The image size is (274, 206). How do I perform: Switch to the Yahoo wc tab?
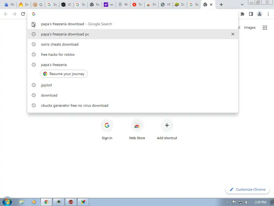(x=109, y=5)
